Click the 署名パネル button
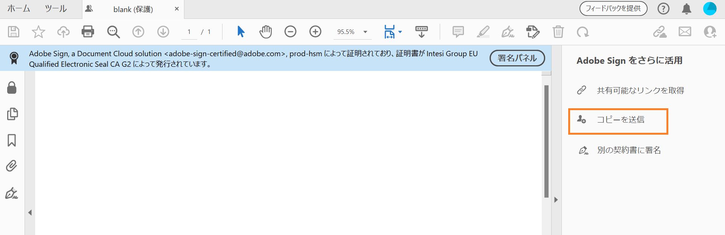This screenshot has height=235, width=725. 517,58
